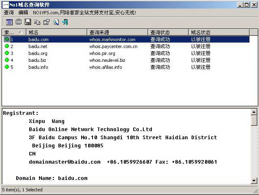The width and height of the screenshot is (259, 195).
Task: Click whois.markmonitor.com source cell
Action: [x=112, y=39]
